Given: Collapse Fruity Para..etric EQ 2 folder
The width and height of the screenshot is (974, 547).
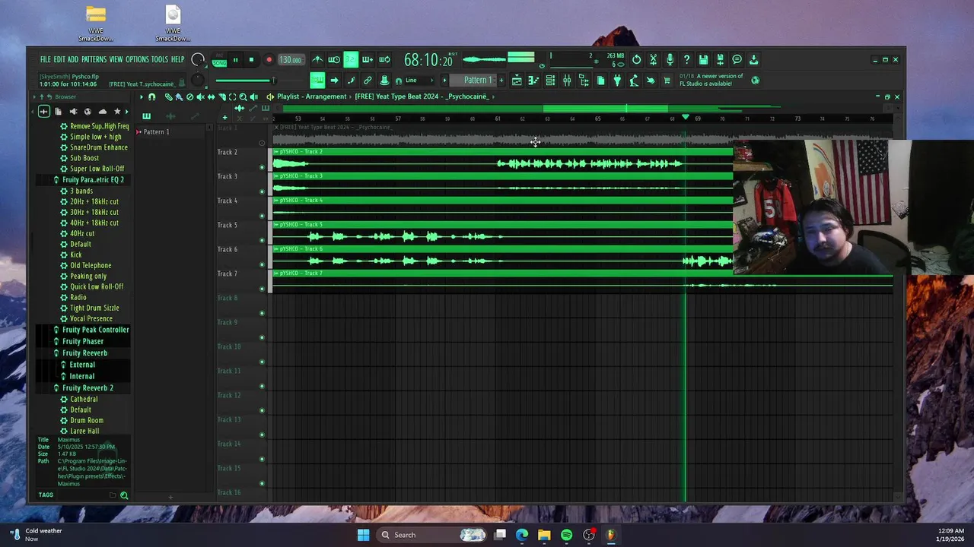Looking at the screenshot, I should click(93, 180).
